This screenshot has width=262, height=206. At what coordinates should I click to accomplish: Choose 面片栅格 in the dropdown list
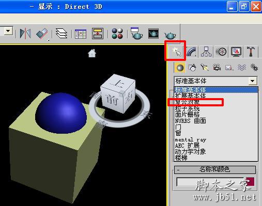coord(216,115)
